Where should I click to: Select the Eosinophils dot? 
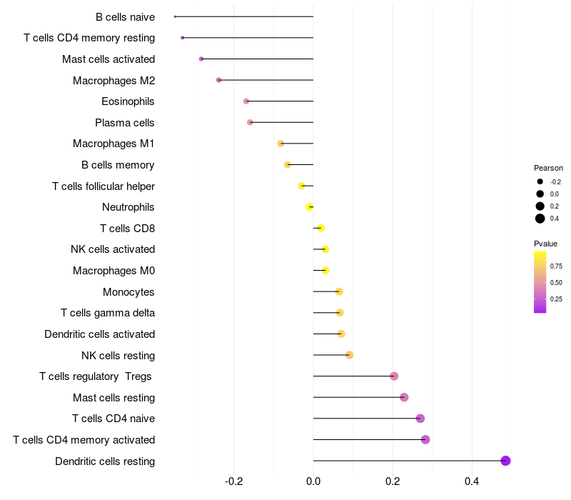pos(246,101)
